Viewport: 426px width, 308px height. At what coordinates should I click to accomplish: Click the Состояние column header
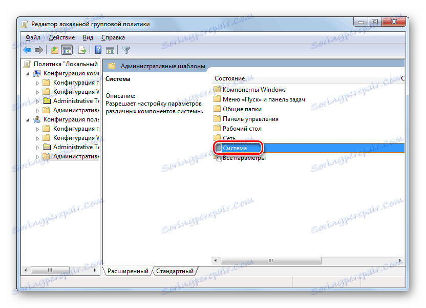tap(301, 78)
